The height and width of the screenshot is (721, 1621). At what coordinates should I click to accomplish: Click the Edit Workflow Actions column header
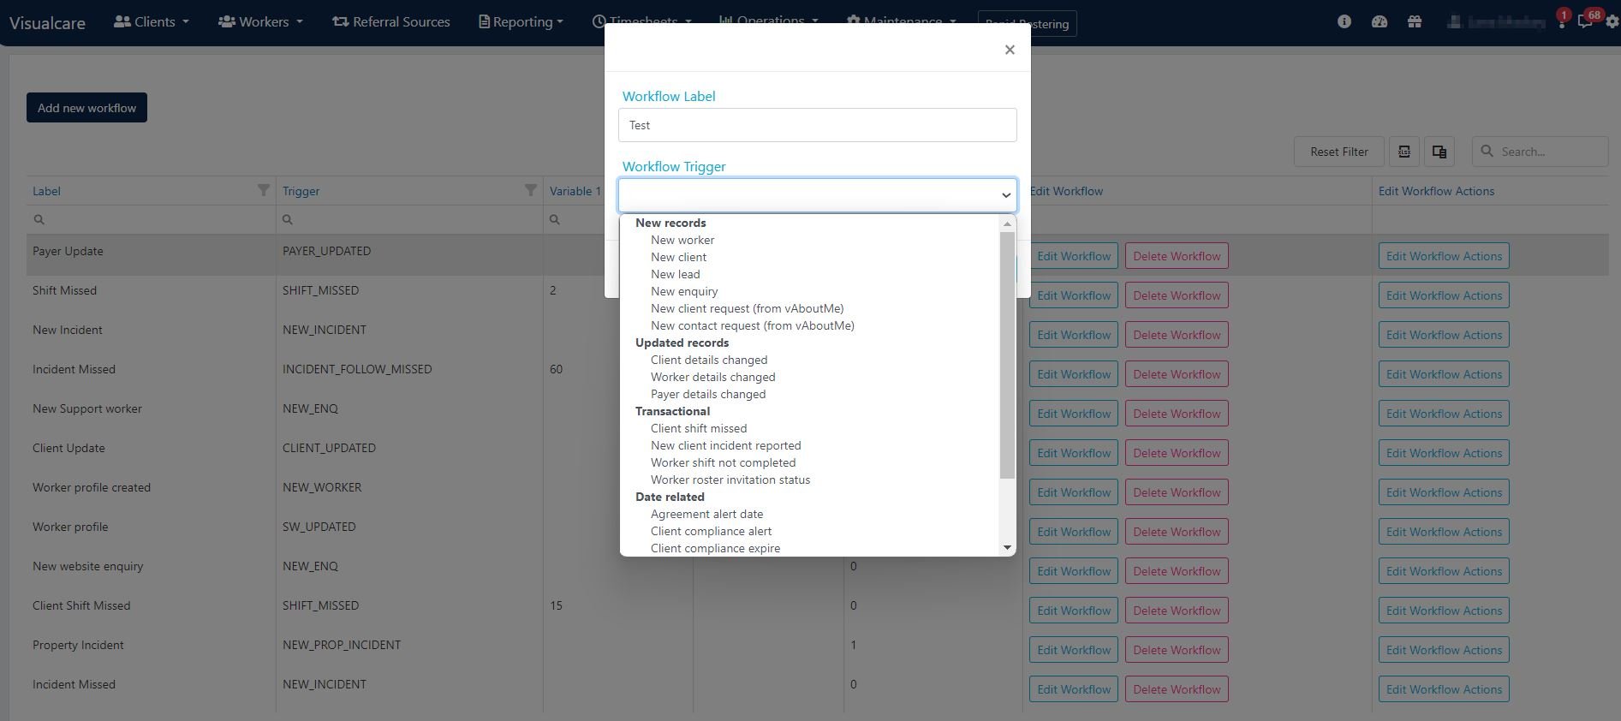pyautogui.click(x=1436, y=191)
